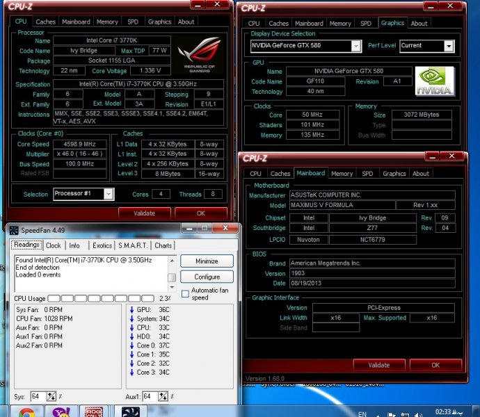
Task: Click the Republic of Gamers logo
Action: click(x=200, y=54)
